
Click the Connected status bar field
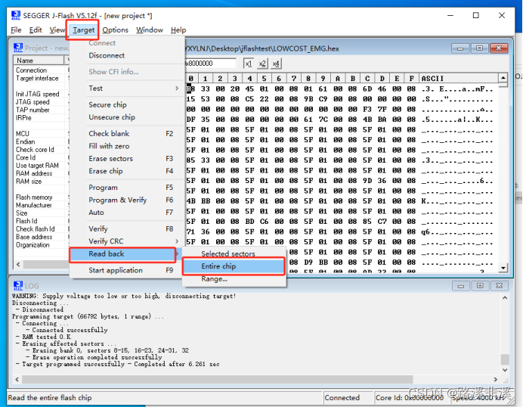point(347,398)
